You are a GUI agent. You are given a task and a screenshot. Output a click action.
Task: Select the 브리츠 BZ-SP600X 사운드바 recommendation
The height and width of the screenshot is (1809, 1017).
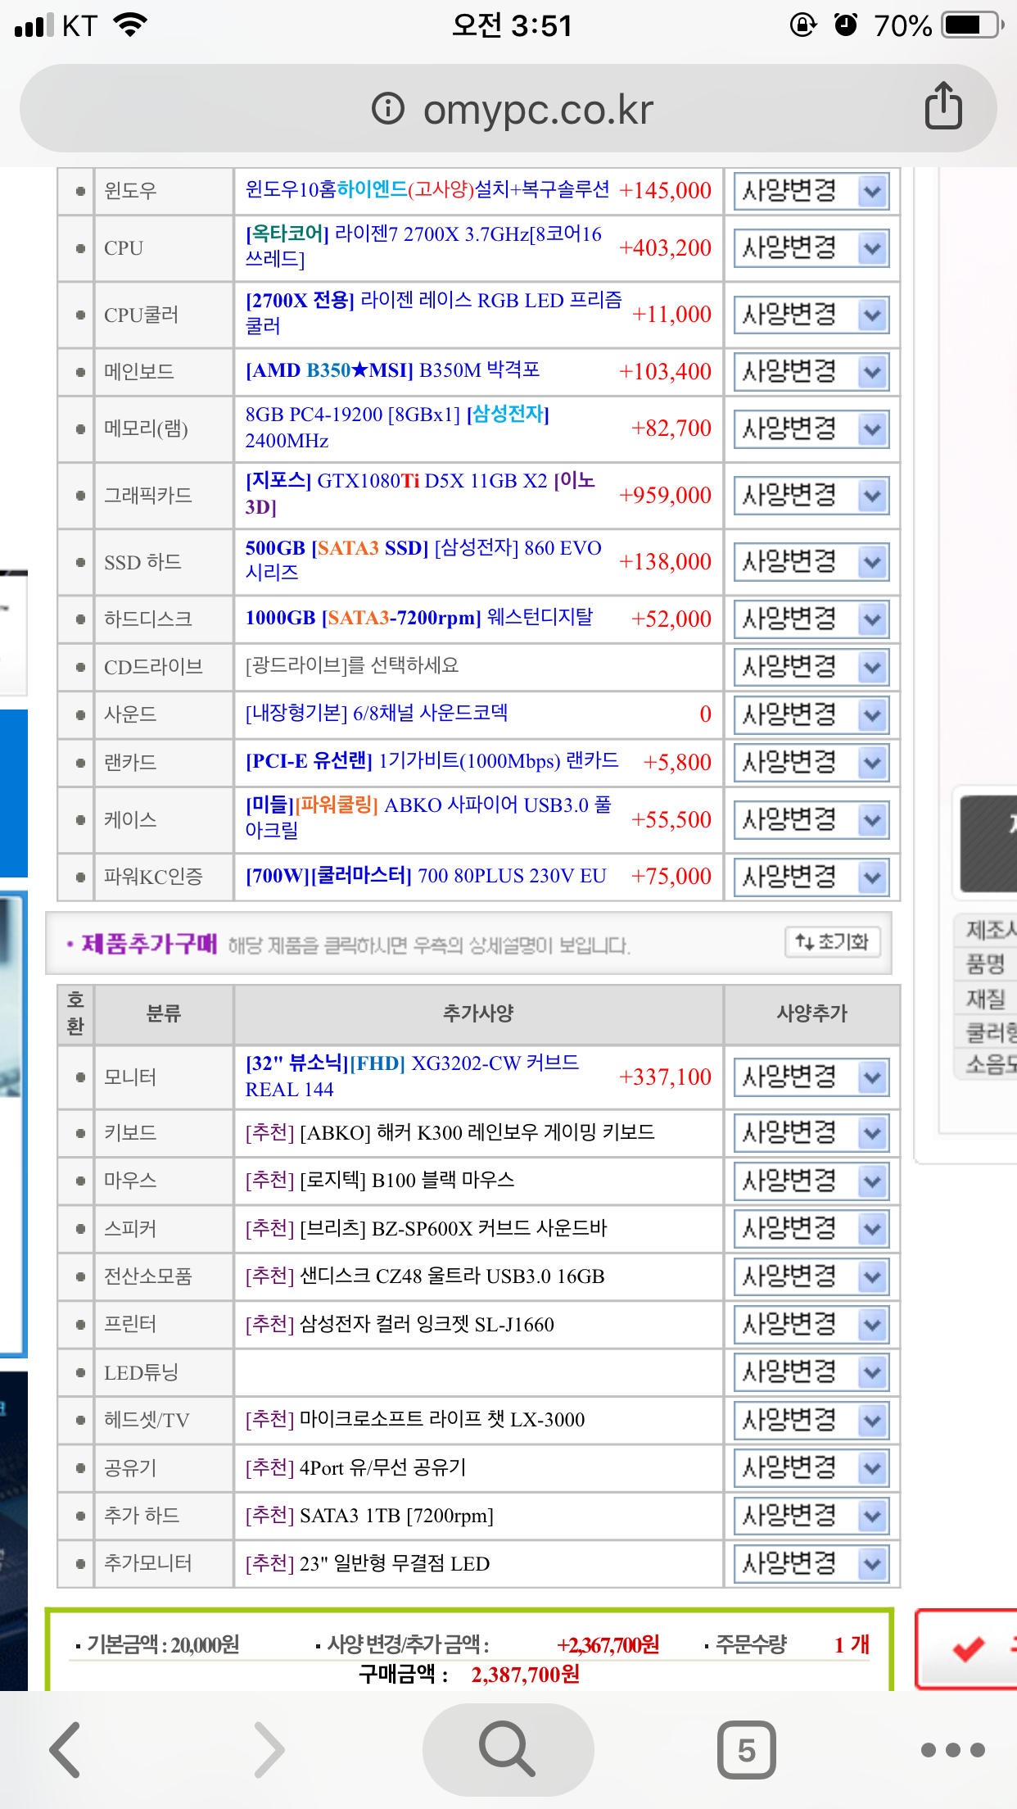point(427,1228)
